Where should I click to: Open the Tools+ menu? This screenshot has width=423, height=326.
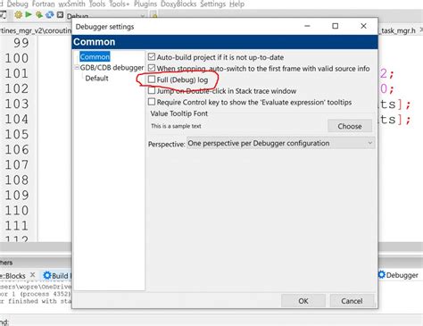(x=120, y=4)
